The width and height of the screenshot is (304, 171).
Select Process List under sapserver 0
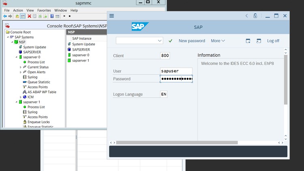(x=36, y=62)
